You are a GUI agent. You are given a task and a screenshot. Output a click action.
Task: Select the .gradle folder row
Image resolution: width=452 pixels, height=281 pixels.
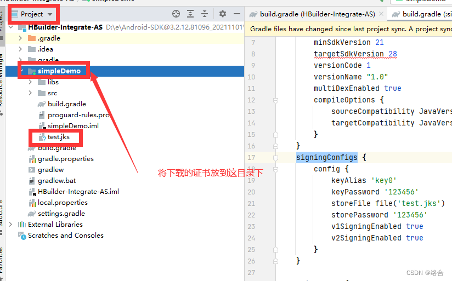pyautogui.click(x=125, y=38)
